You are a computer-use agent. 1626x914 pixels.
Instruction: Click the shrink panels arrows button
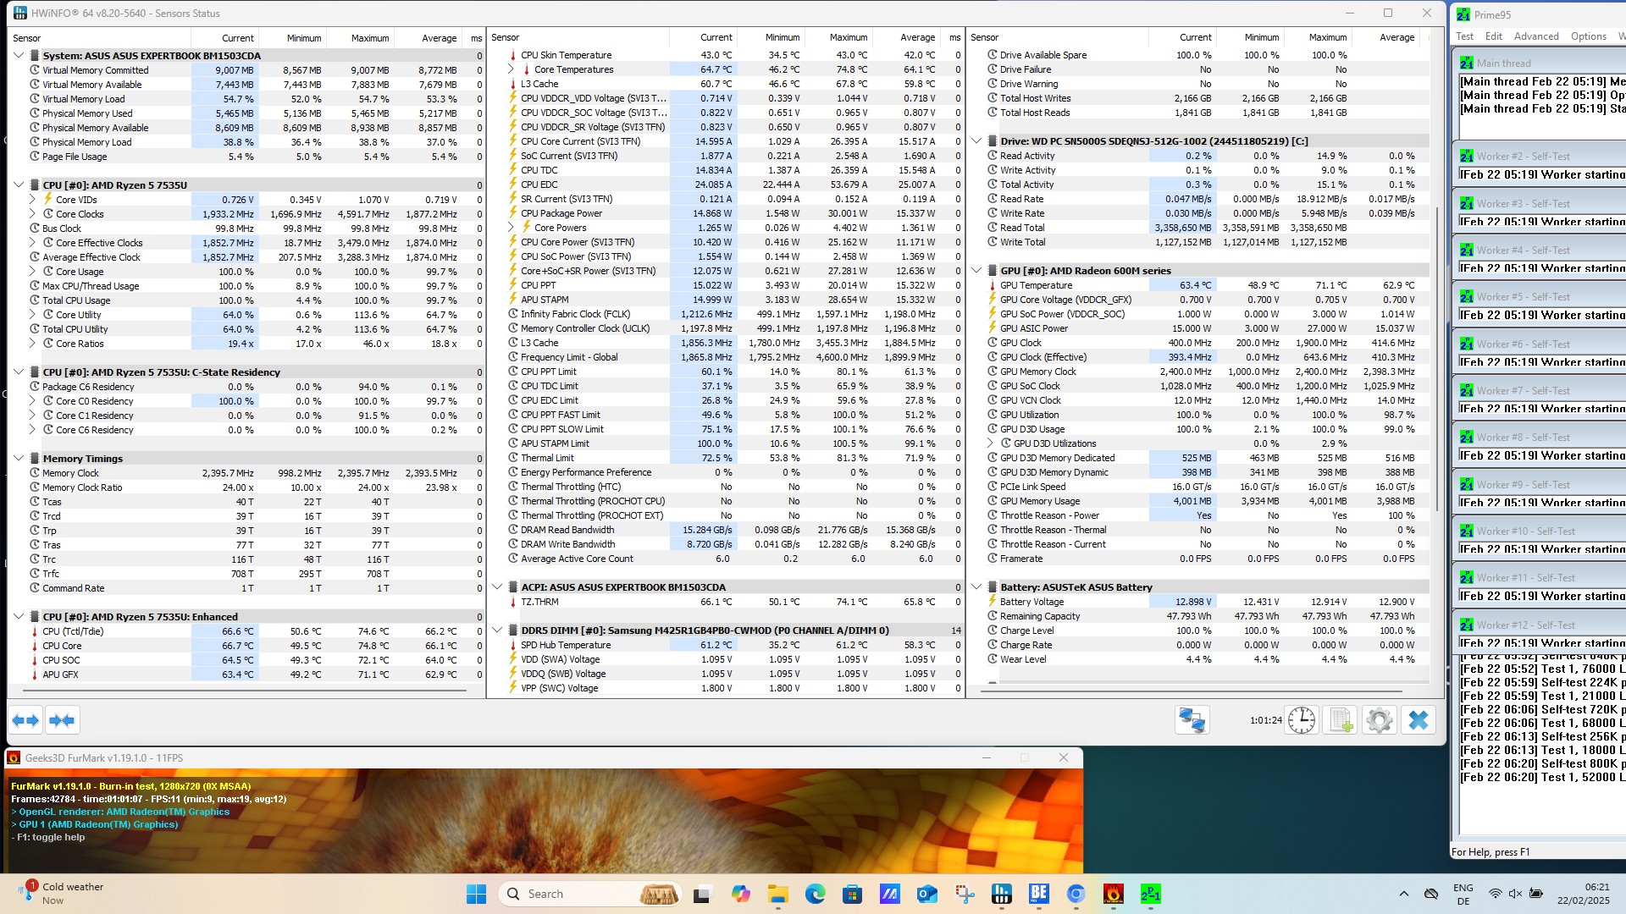pyautogui.click(x=62, y=720)
